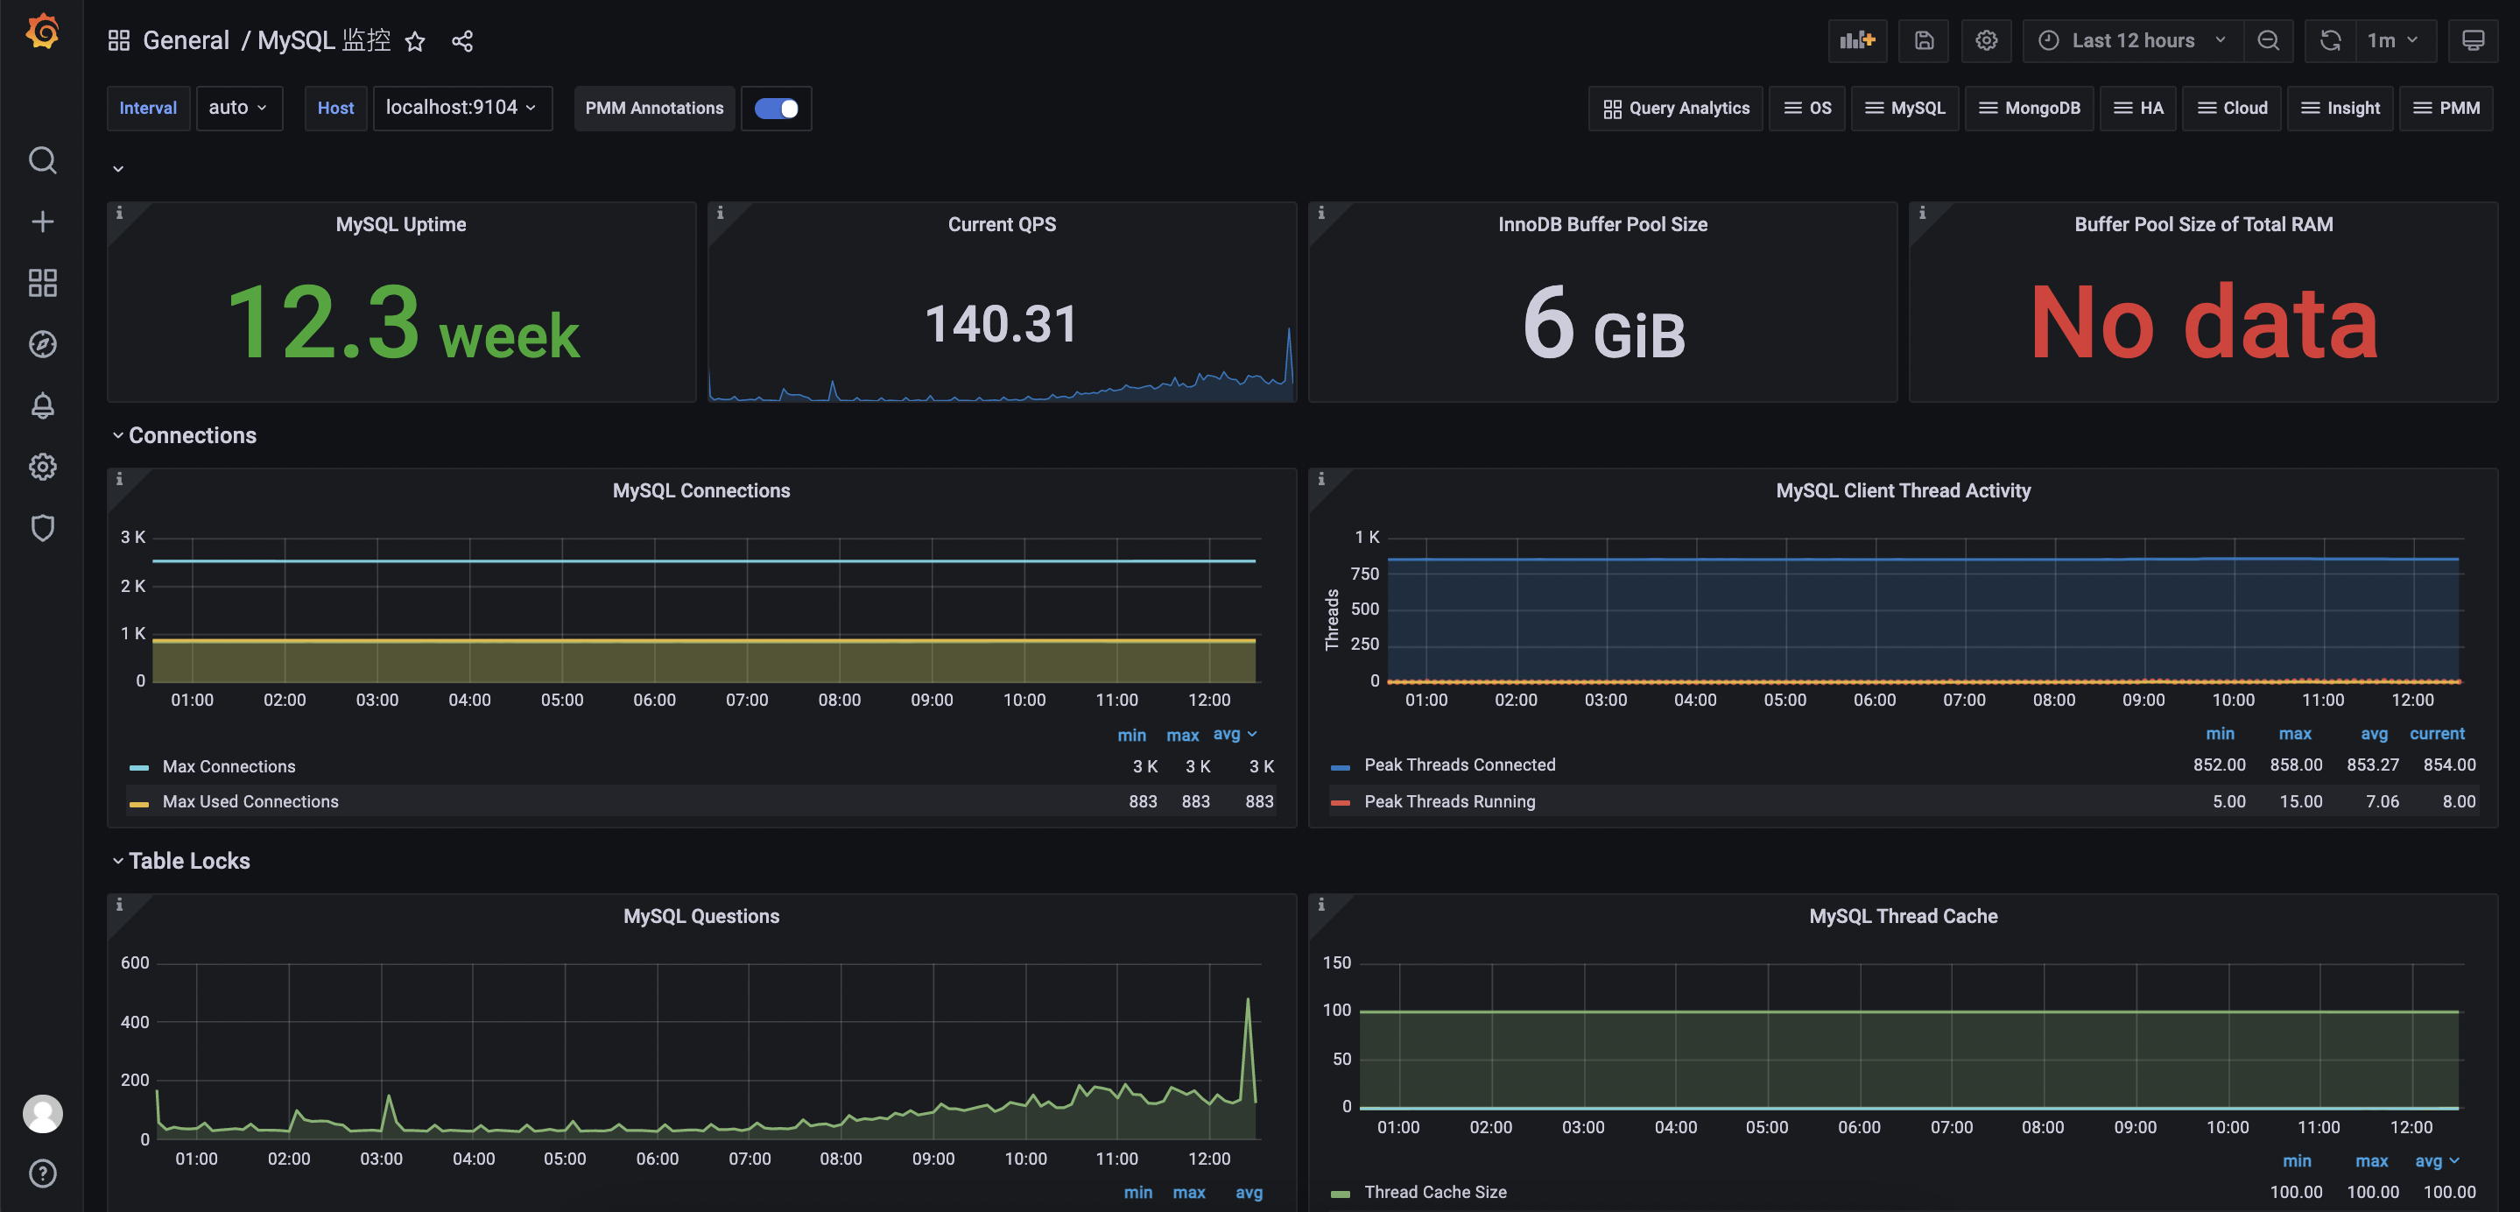Sort Thread Cache legend by avg

click(2436, 1161)
